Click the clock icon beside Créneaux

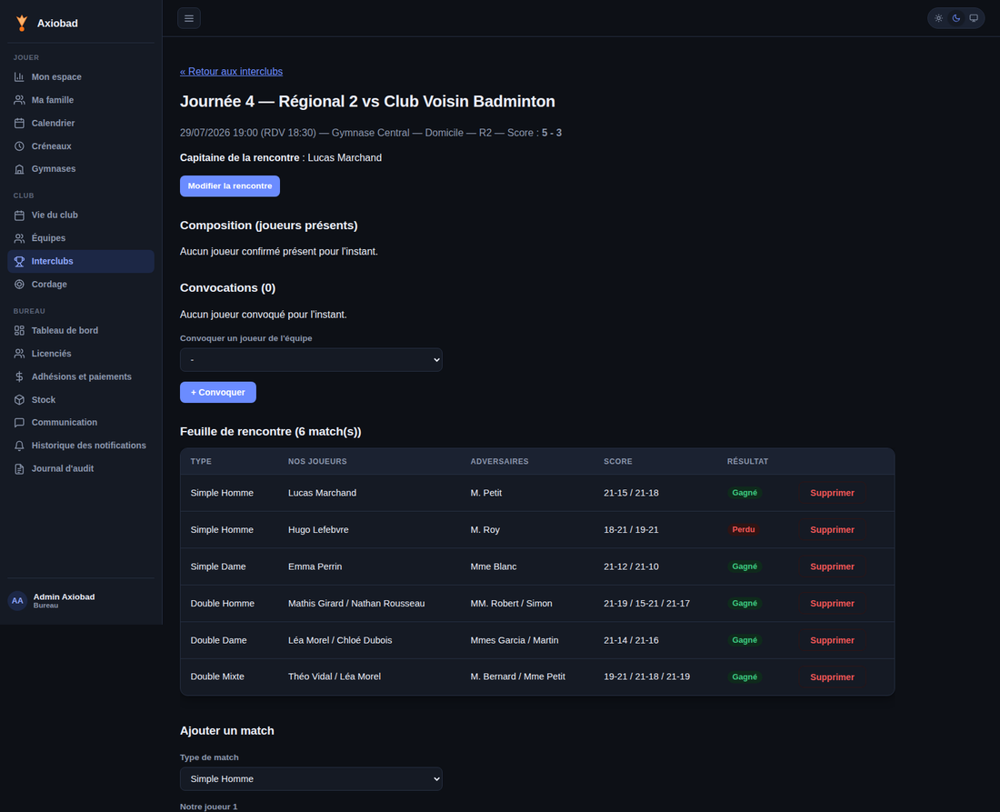pyautogui.click(x=19, y=146)
